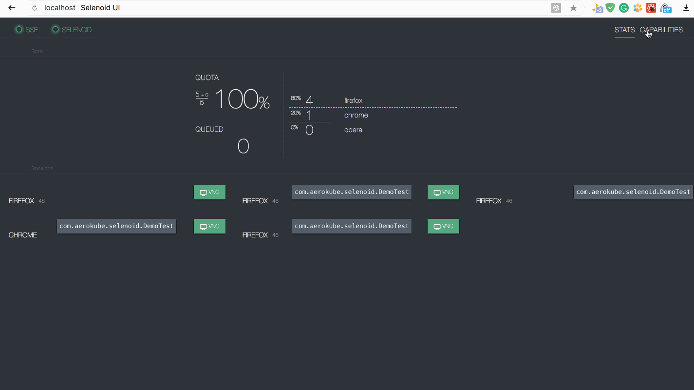Click the QUOTA heading
The width and height of the screenshot is (694, 390).
click(x=207, y=78)
